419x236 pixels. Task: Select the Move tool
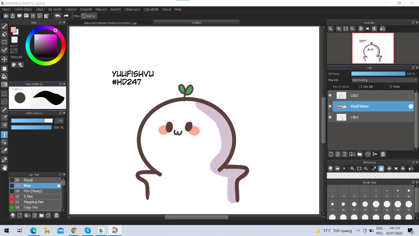[x=4, y=59]
